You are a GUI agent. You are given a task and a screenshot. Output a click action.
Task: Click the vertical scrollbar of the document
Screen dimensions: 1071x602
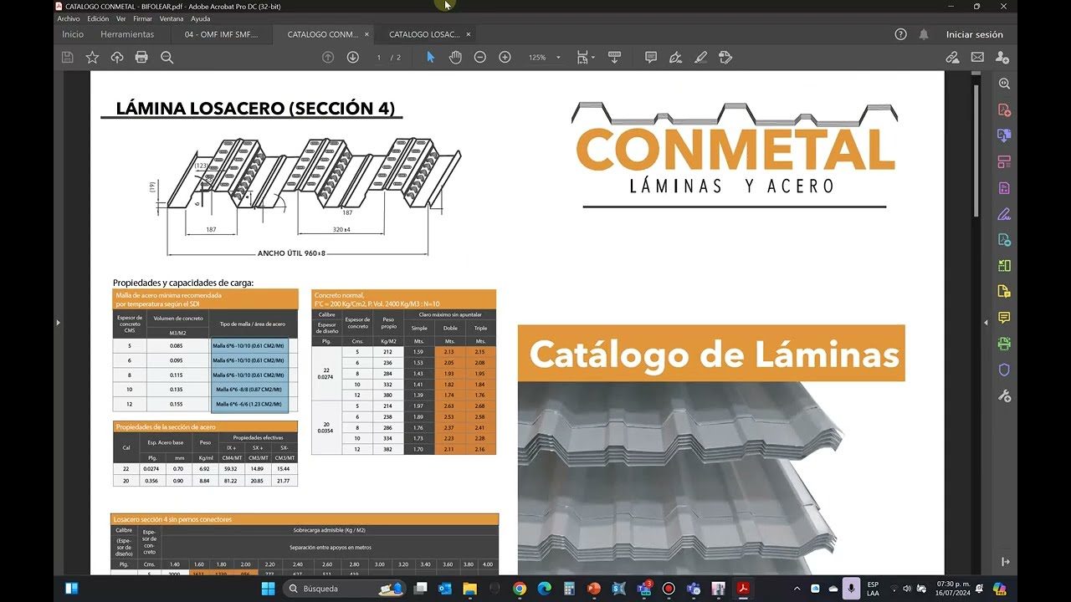(x=976, y=150)
